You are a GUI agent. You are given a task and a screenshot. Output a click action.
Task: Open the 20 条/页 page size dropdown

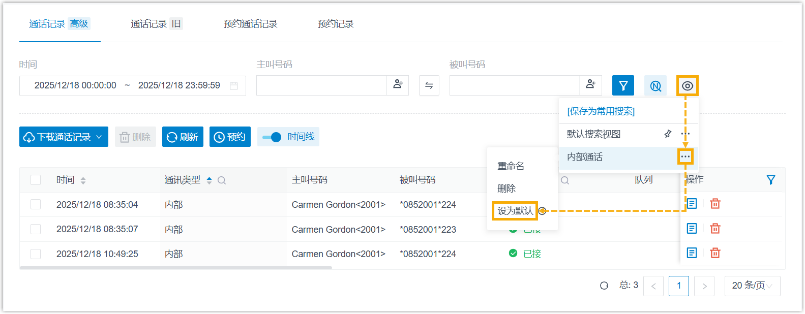[x=752, y=286]
